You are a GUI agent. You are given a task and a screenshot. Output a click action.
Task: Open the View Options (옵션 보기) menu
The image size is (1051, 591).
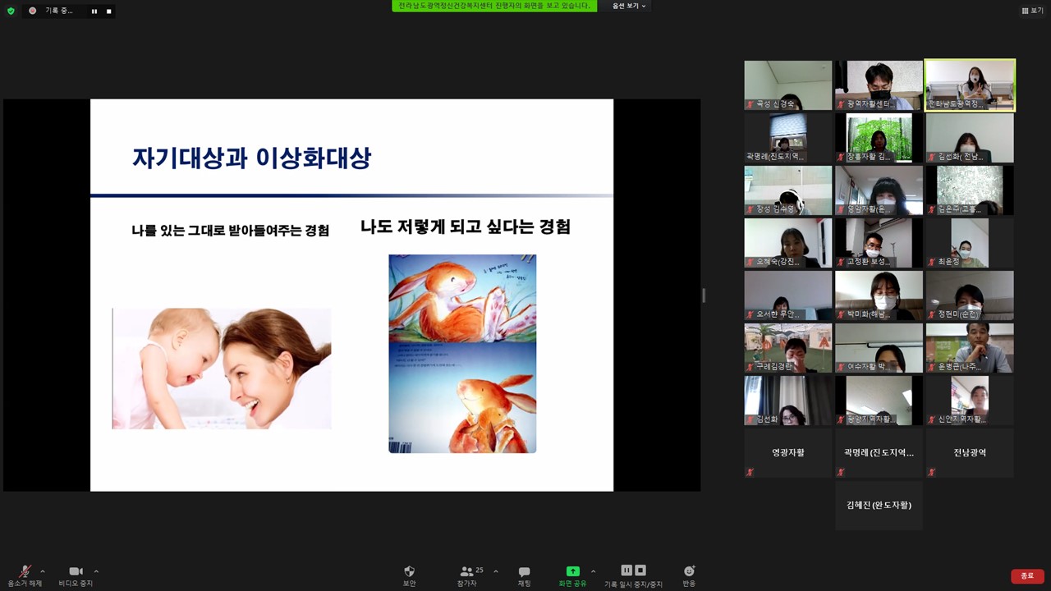pos(629,6)
